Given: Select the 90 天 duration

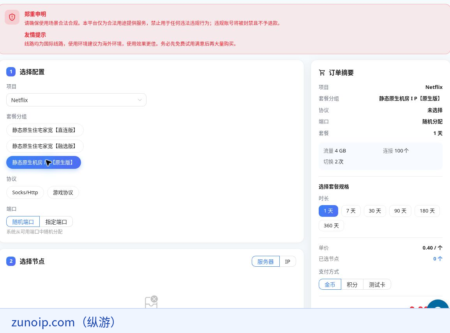Looking at the screenshot, I should pyautogui.click(x=401, y=211).
